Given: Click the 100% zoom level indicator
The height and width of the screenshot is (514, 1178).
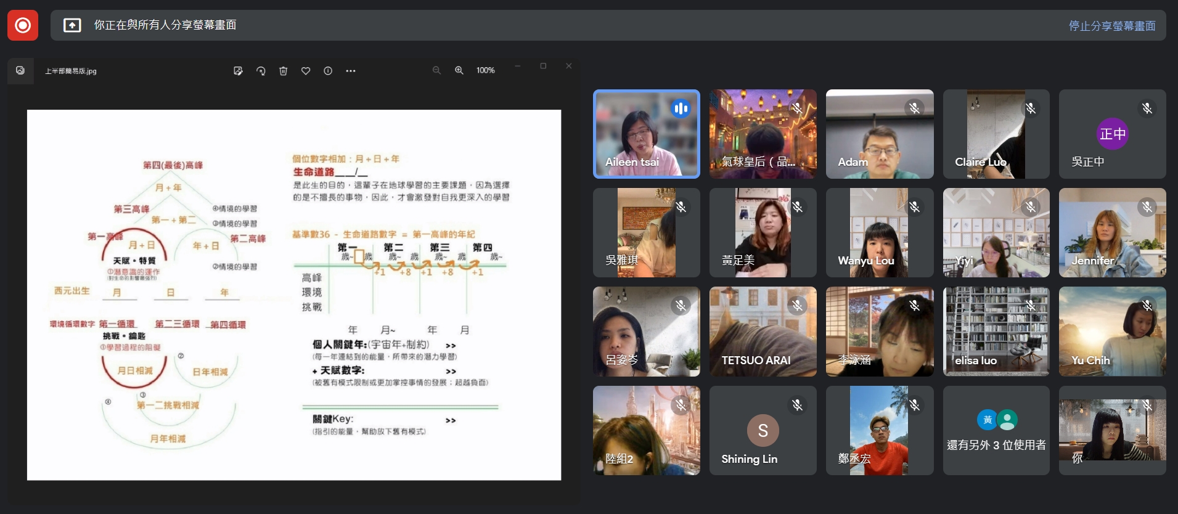Looking at the screenshot, I should click(x=485, y=70).
